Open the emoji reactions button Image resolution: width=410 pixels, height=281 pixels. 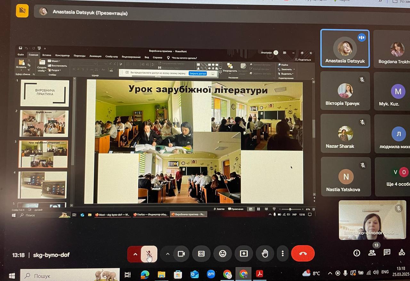(x=223, y=254)
